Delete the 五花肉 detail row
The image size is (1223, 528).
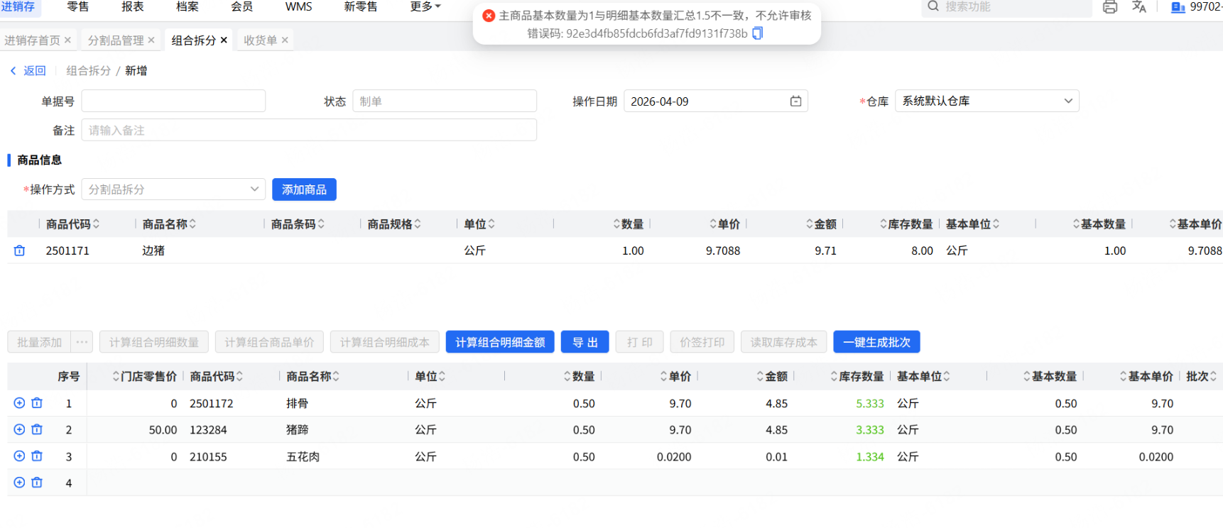(x=37, y=456)
